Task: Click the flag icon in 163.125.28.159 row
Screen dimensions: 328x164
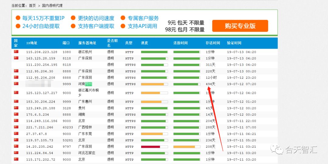Action: (16, 58)
